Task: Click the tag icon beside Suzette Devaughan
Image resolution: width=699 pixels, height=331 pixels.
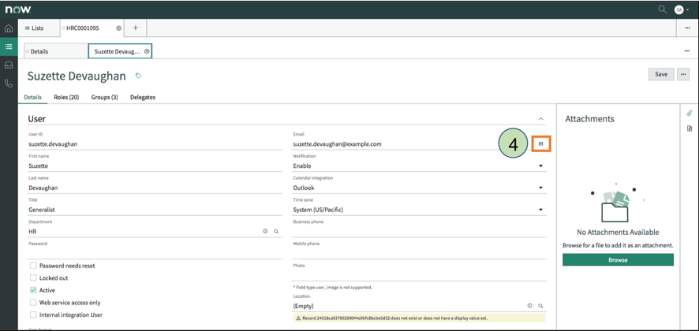Action: [x=138, y=76]
